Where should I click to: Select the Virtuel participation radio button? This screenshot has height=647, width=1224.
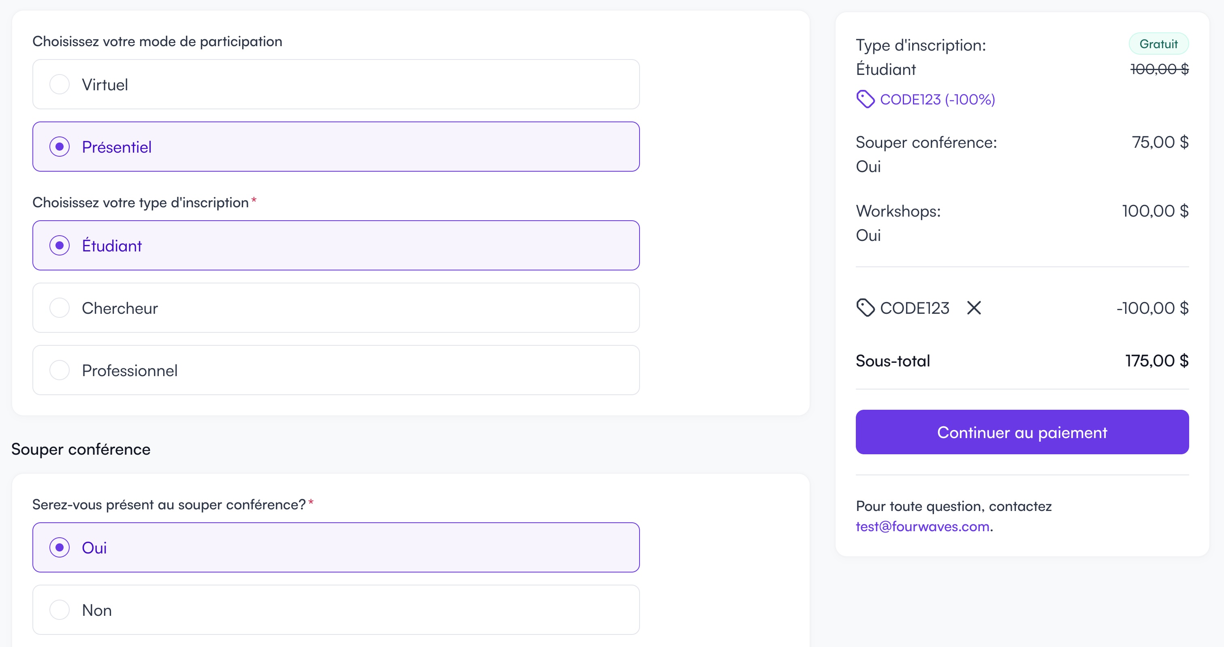click(60, 85)
